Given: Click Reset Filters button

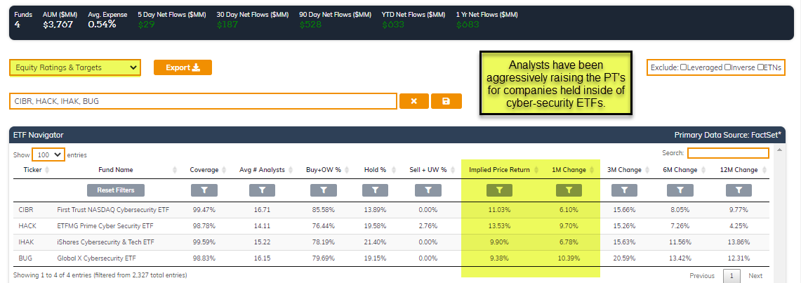Looking at the screenshot, I should tap(115, 190).
